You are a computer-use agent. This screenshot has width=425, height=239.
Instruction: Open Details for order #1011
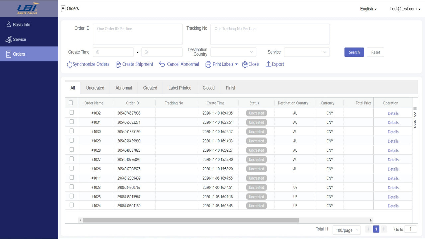pos(393,178)
